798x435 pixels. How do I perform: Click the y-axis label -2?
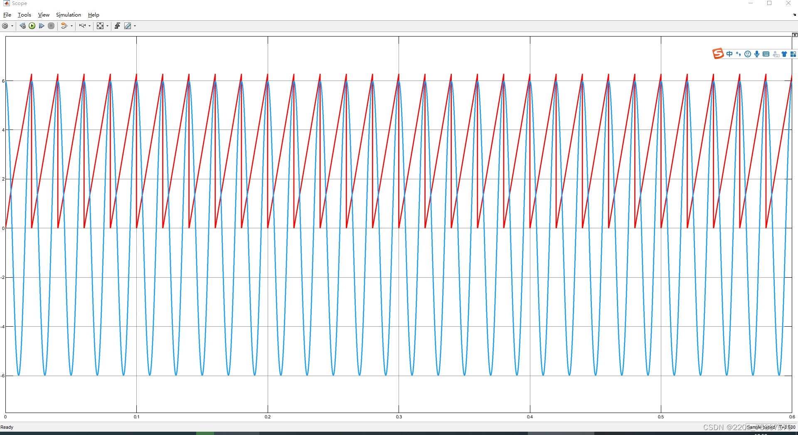click(x=2, y=277)
